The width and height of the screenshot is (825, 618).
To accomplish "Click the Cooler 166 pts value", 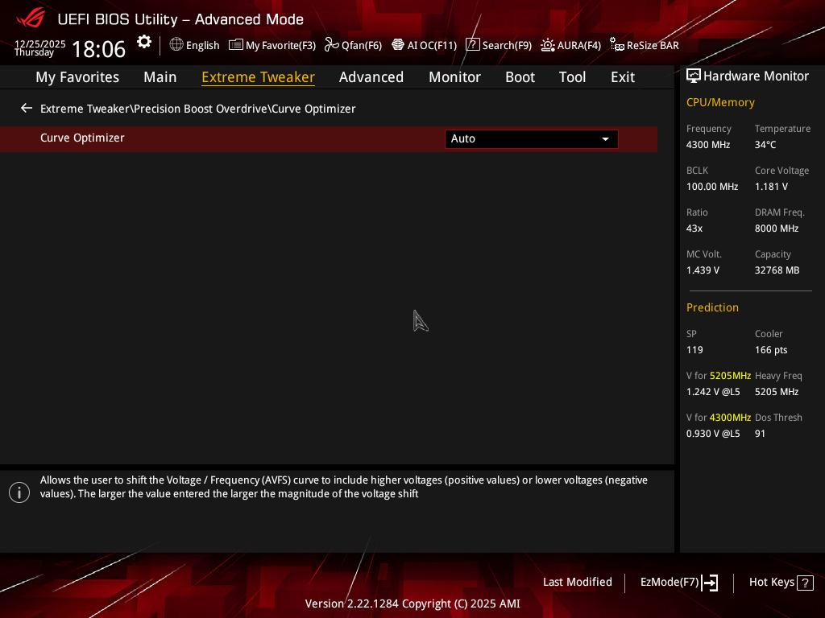I will point(771,350).
